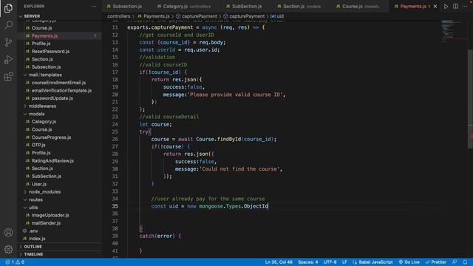Click the editor vertical scrollbar

tap(470, 98)
